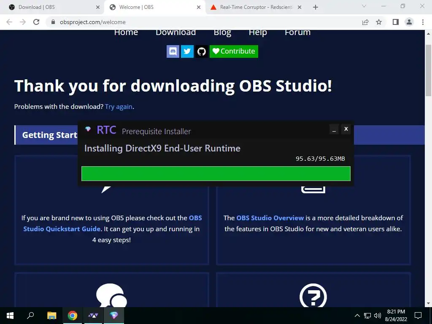Viewport: 432px width, 324px height.
Task: Click the scrollbar up arrow
Action: pos(429,34)
